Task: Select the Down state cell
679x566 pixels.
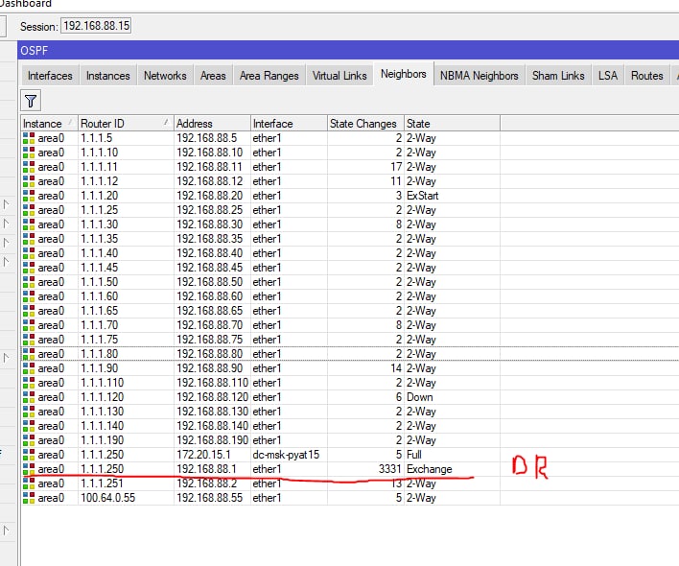Action: (420, 397)
